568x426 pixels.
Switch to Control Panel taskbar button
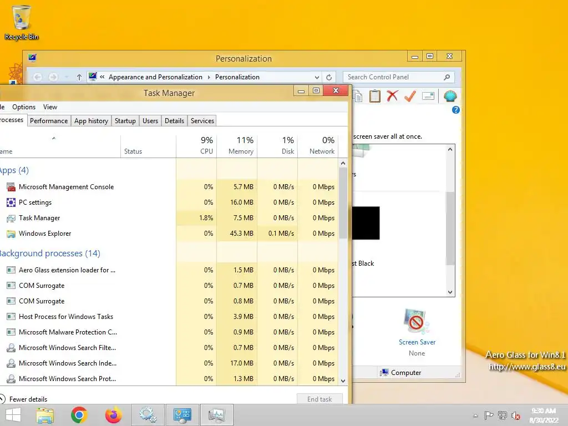pos(182,415)
